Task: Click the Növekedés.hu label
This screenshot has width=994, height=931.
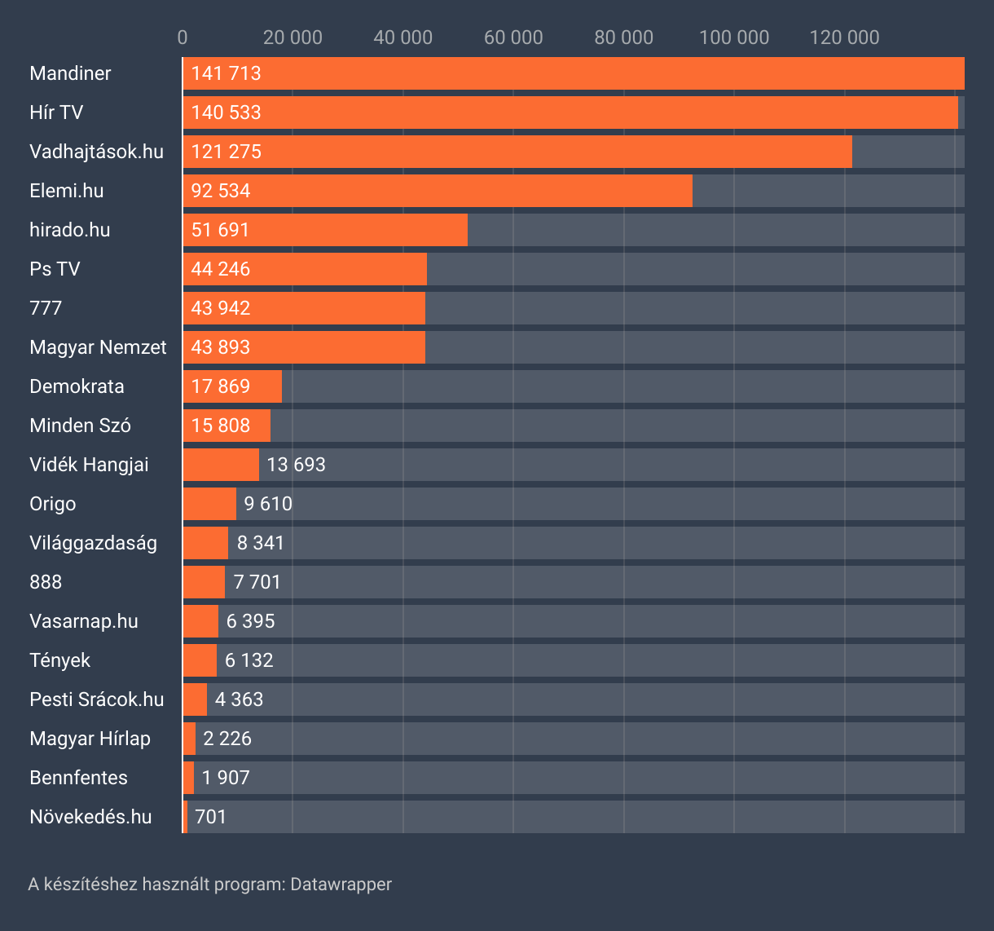Action: (x=90, y=817)
